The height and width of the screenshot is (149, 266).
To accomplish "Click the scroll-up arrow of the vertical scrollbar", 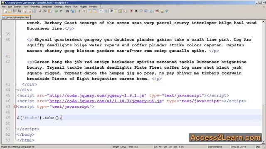I will click(x=263, y=22).
